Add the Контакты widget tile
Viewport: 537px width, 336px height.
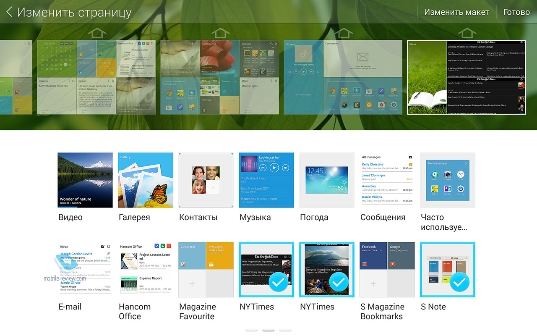point(206,180)
